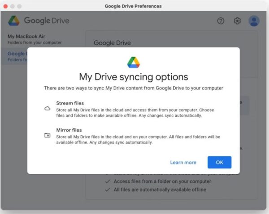
Task: Click 'Access files from a folder on your computer'
Action: [x=162, y=181]
